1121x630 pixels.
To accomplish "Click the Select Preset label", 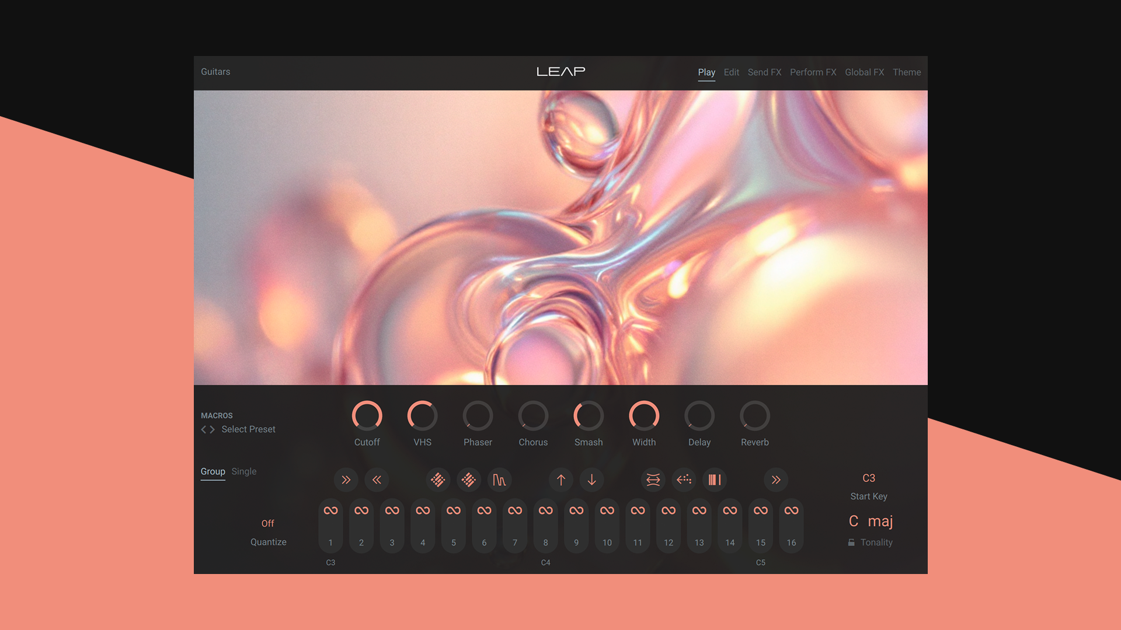I will 248,429.
